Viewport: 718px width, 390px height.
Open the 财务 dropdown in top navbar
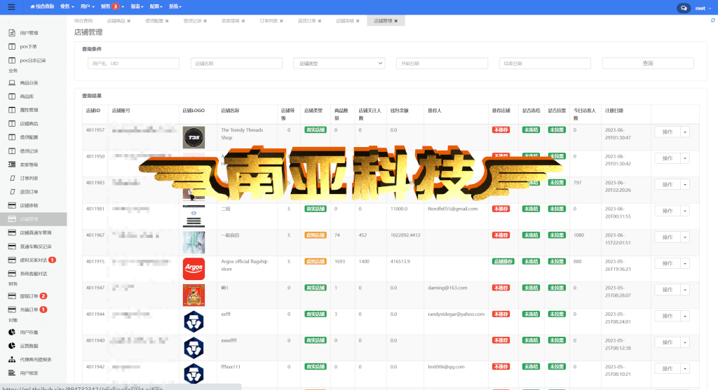pyautogui.click(x=113, y=7)
